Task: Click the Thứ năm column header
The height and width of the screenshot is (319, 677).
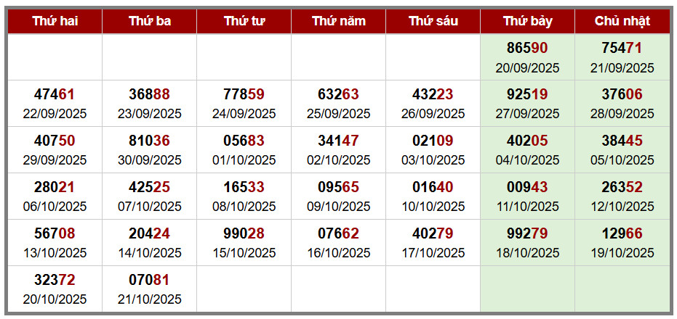Action: point(338,21)
